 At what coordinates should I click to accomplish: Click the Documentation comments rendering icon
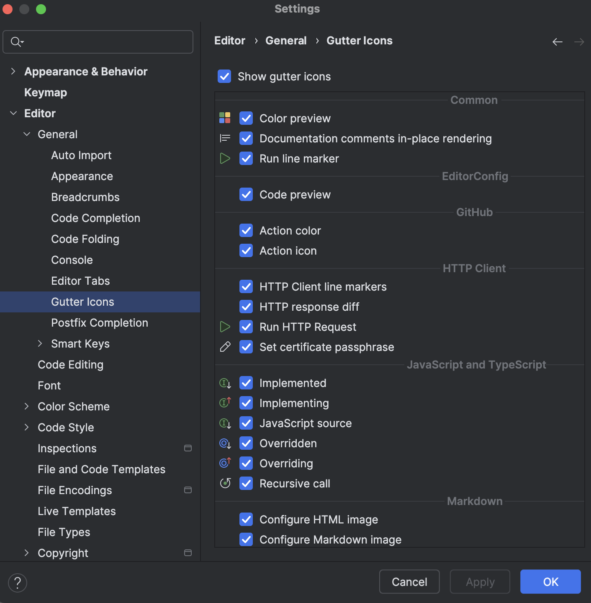225,138
